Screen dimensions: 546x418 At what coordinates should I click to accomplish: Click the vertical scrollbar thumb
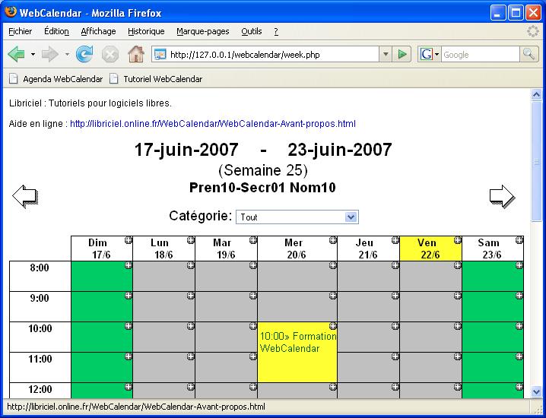[536, 161]
